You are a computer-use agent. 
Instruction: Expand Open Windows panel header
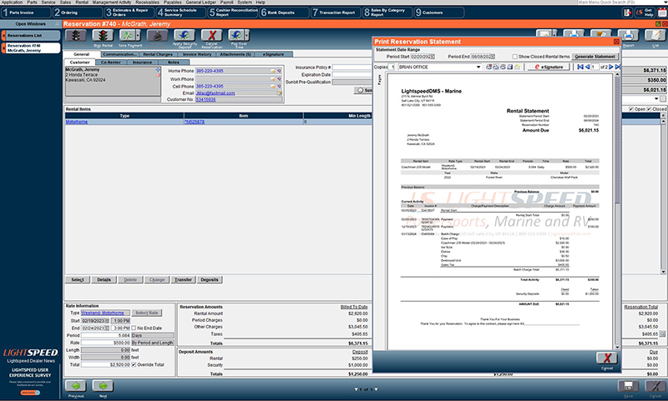point(31,24)
